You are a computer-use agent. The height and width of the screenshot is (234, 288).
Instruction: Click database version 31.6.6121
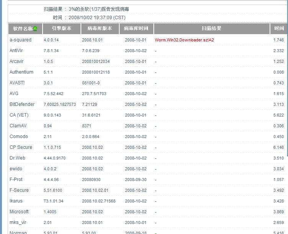91,115
